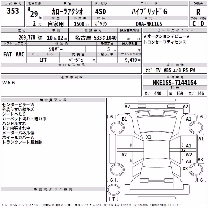
Task: Click the ナビ equipment entry
Action: click(x=149, y=70)
